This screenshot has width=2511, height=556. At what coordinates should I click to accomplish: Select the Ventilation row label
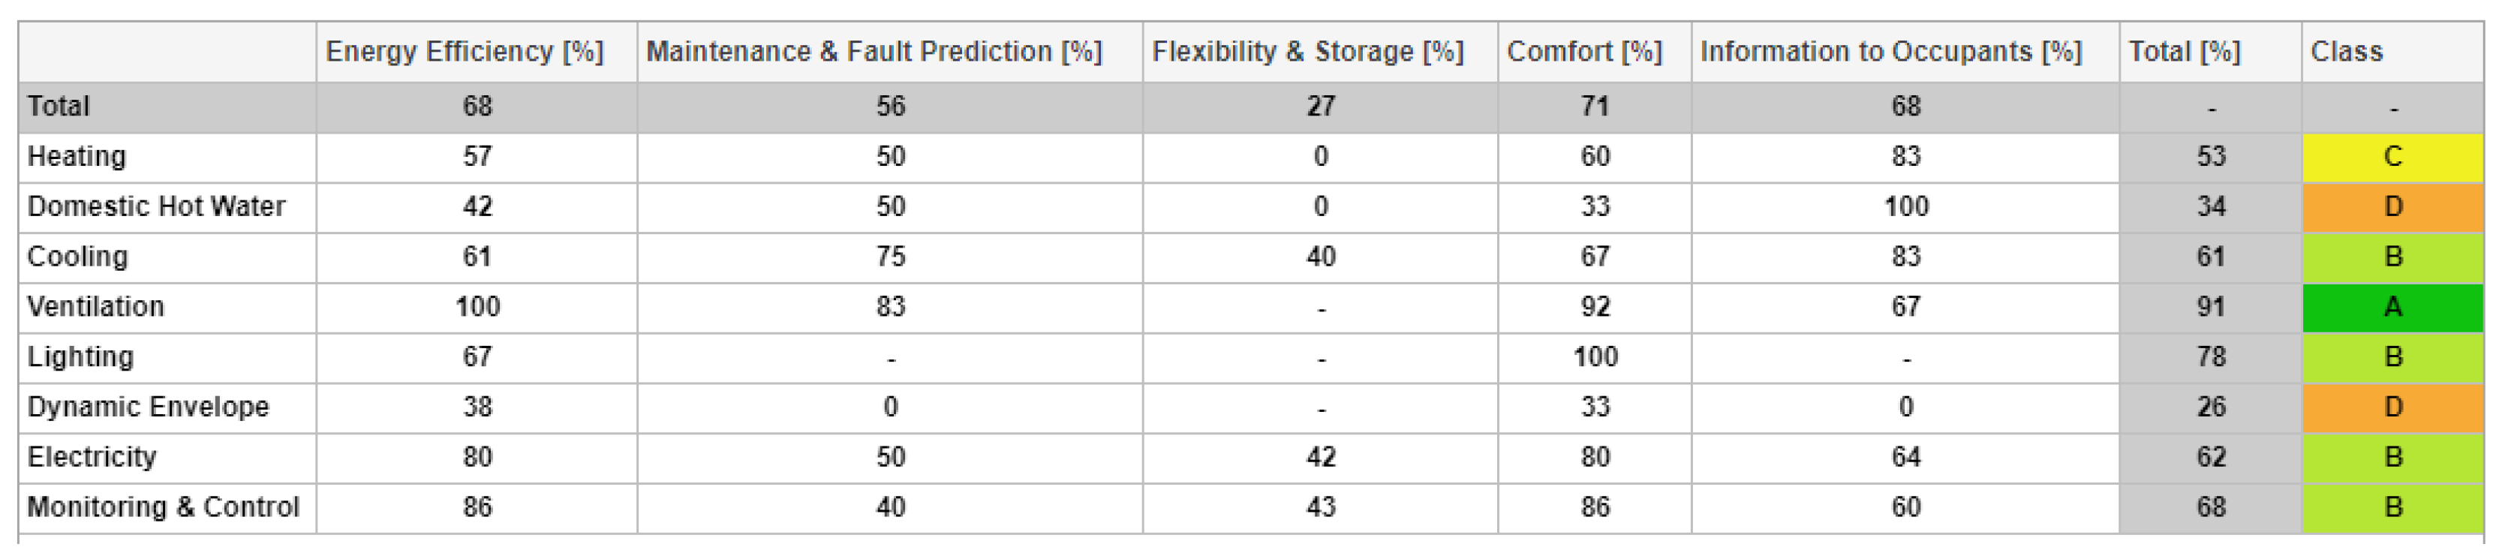95,308
